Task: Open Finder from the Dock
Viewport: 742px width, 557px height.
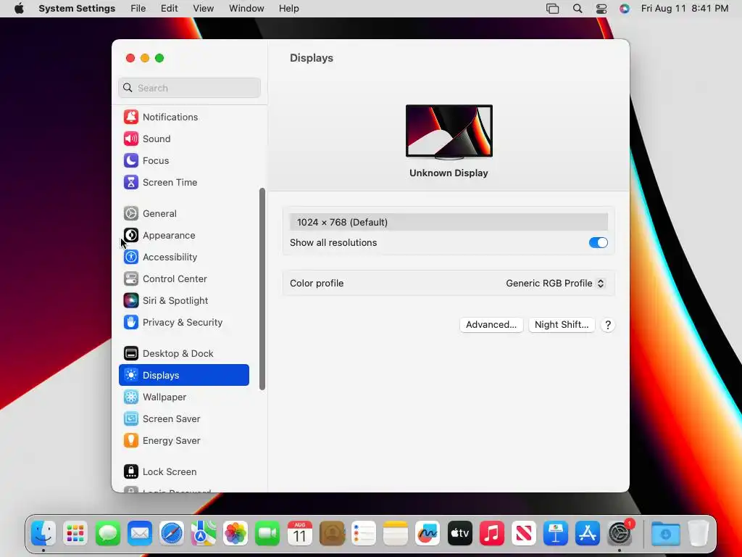Action: coord(43,534)
